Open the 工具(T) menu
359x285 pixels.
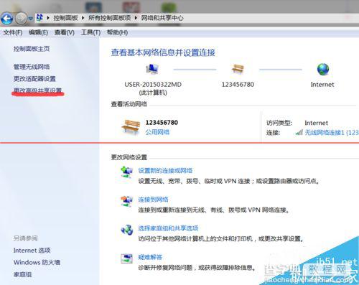(90, 32)
